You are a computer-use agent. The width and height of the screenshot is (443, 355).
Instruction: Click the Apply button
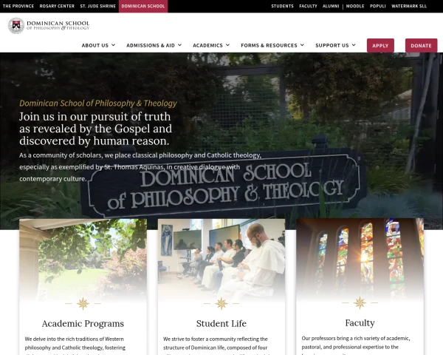pyautogui.click(x=380, y=46)
